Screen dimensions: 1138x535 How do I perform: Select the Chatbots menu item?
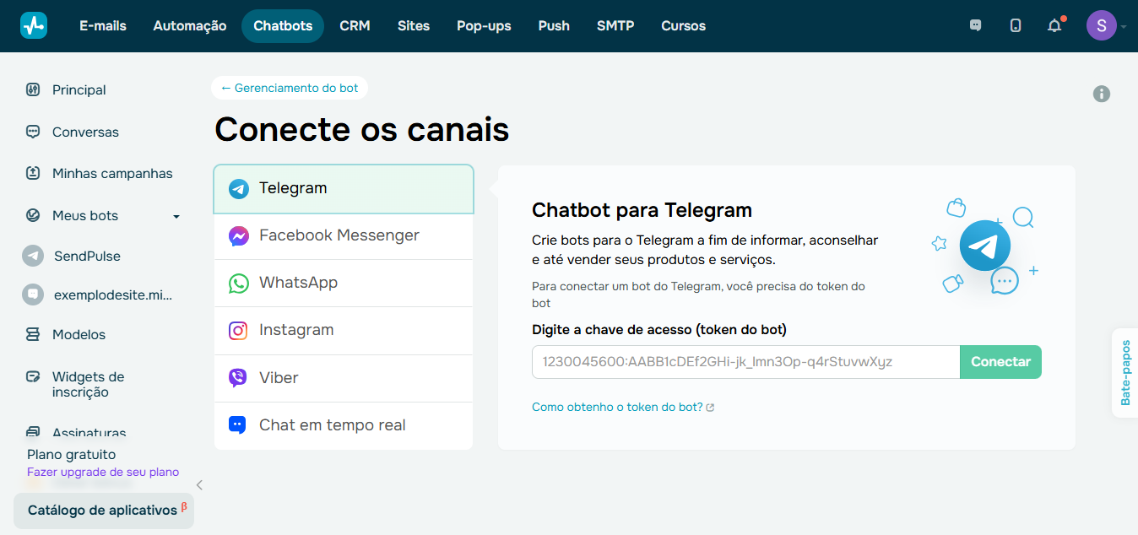click(283, 25)
